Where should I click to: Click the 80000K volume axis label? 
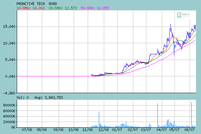9,105
